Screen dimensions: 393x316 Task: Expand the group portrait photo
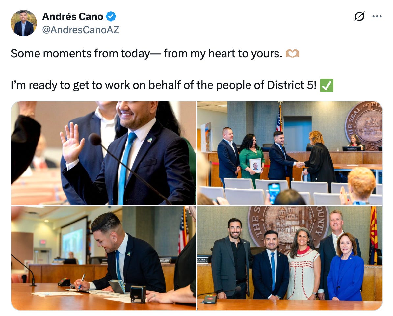coord(290,258)
